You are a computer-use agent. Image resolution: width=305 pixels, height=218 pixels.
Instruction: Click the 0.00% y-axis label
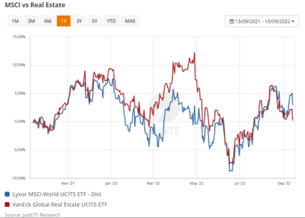coord(20,121)
